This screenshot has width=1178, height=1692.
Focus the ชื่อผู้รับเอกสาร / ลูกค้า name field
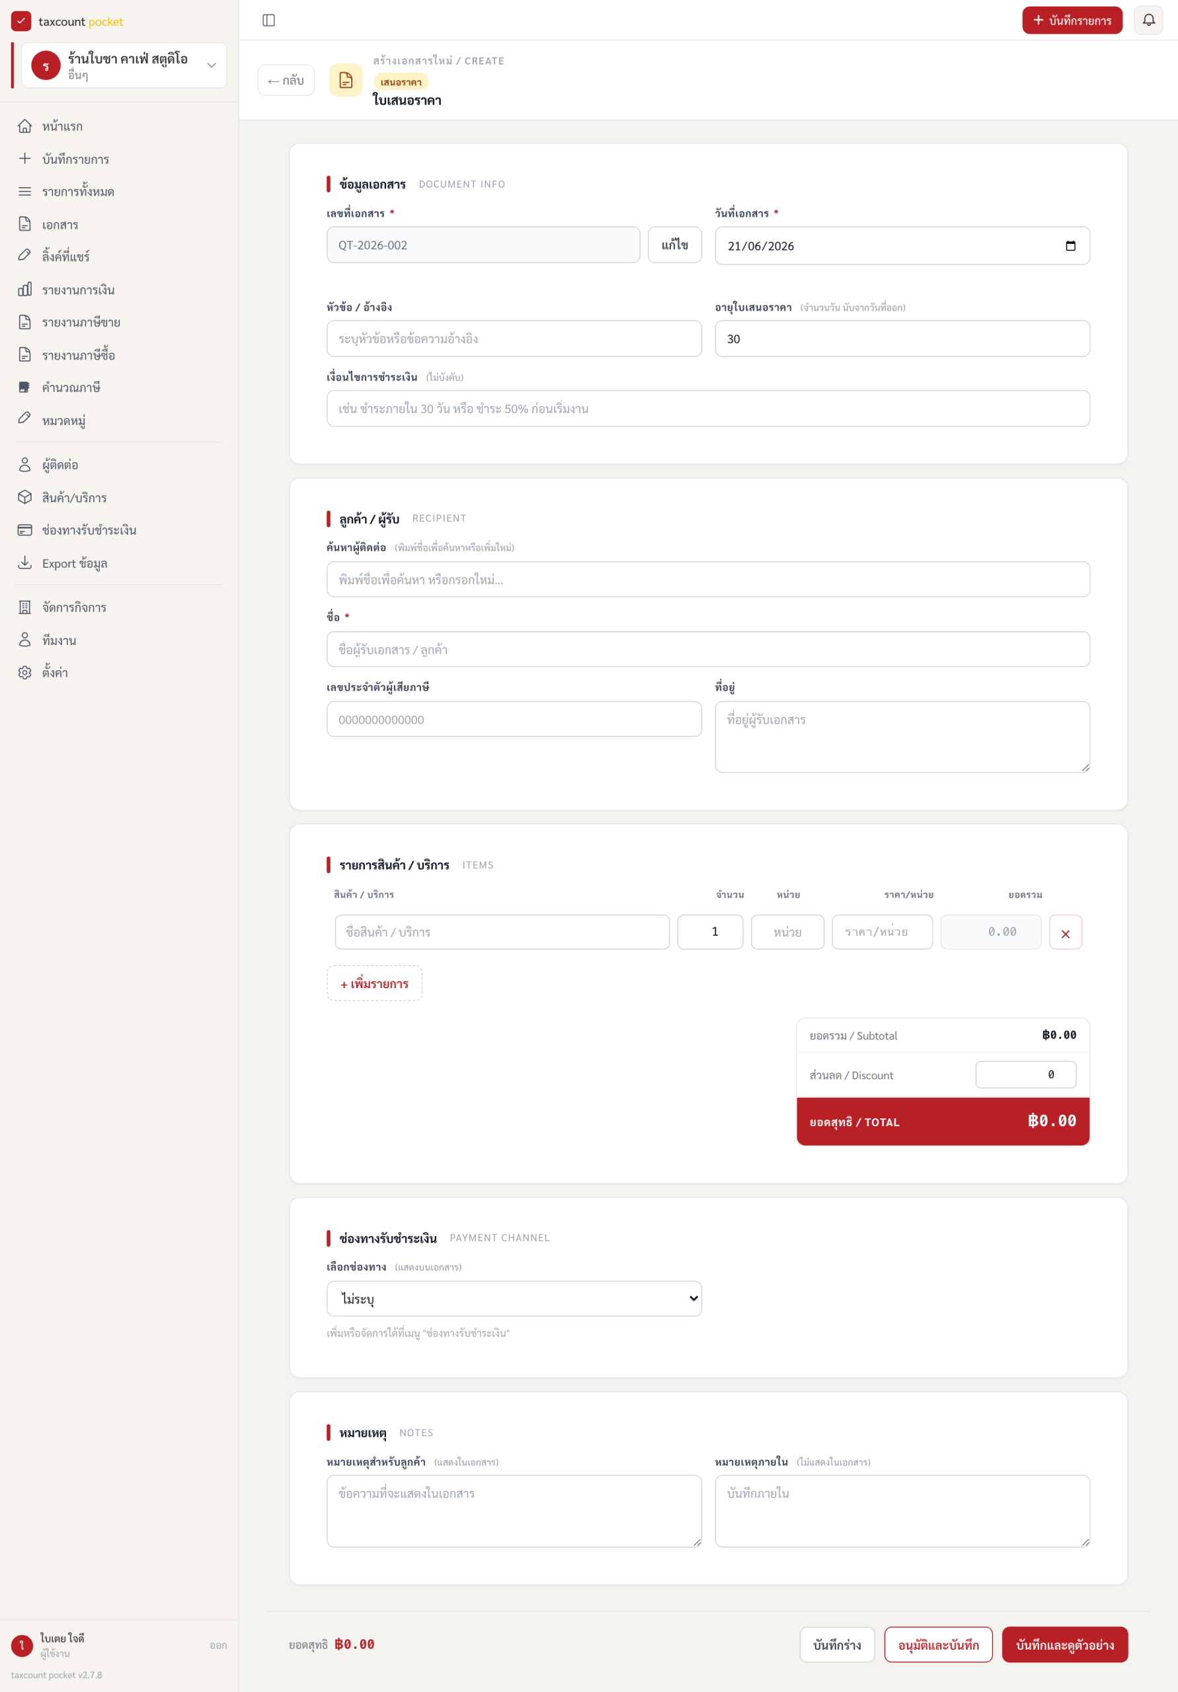708,650
